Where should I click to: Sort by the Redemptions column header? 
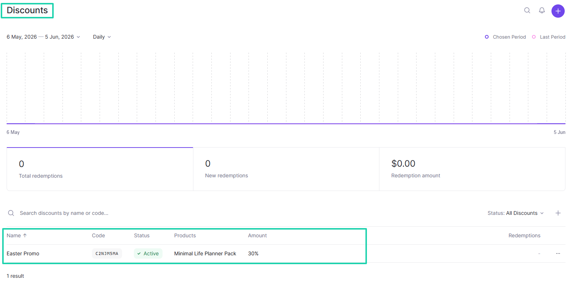[x=524, y=235]
